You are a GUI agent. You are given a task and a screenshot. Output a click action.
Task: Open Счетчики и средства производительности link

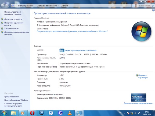13,105
